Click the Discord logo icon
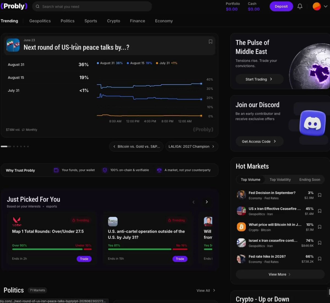 point(313,123)
